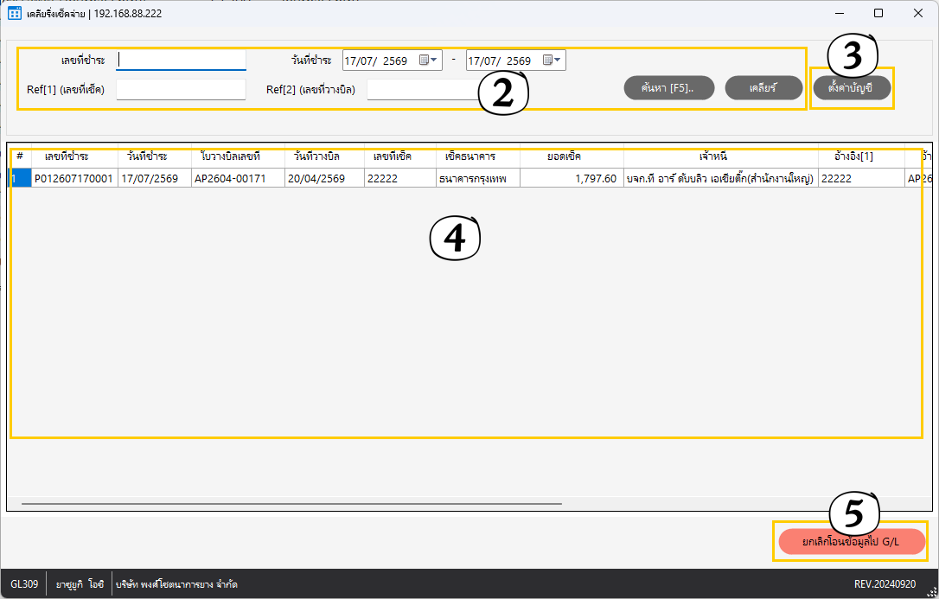Select cell AP2604-00171
This screenshot has width=939, height=599.
click(238, 178)
